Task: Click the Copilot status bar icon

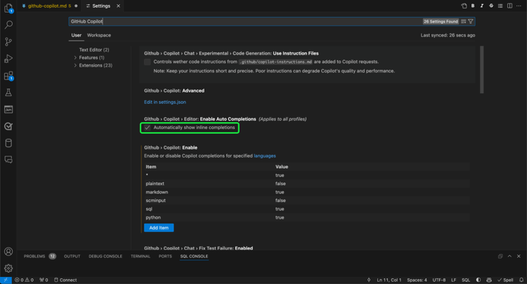Action: tap(489, 280)
